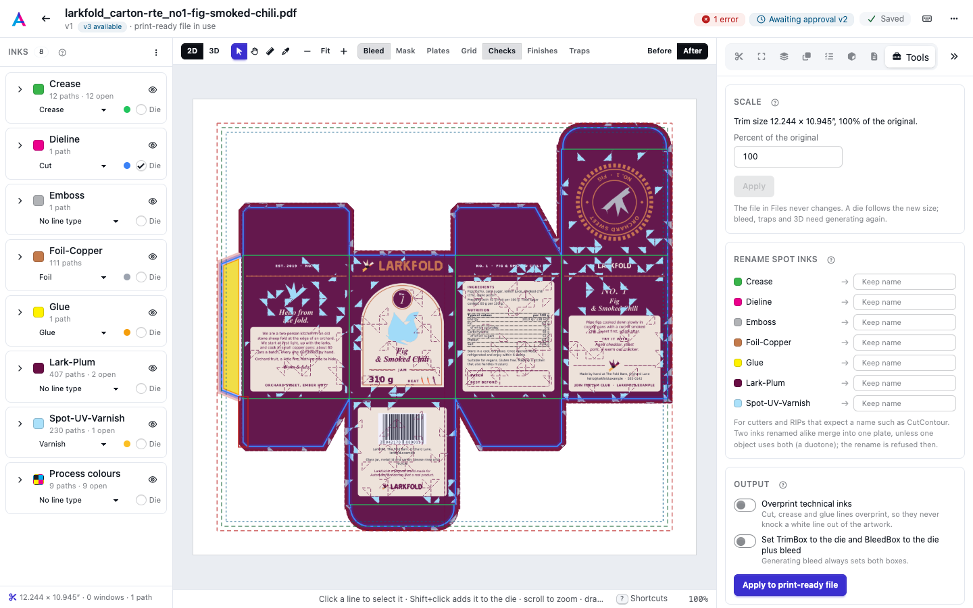Image resolution: width=973 pixels, height=608 pixels.
Task: Open the scissors die panel icon
Action: point(739,57)
